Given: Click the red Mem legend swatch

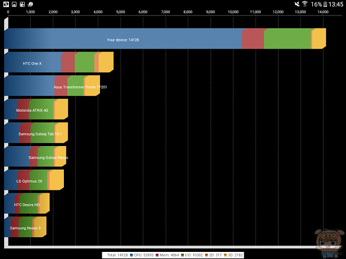Looking at the screenshot, I should pos(157,255).
